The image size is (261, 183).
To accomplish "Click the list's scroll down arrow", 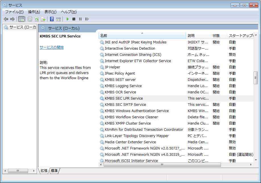I will (x=256, y=160).
